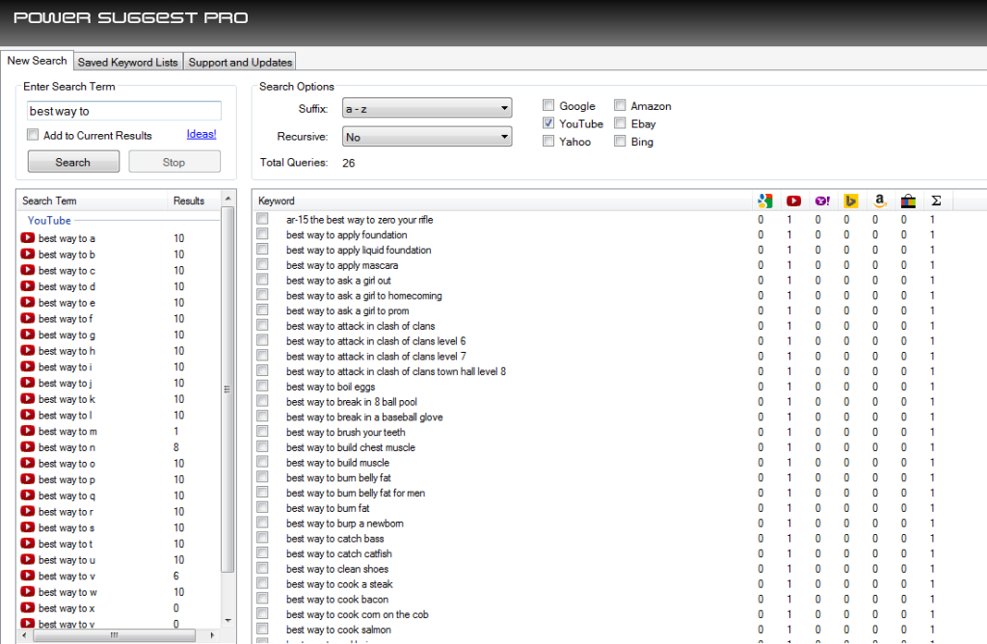Screen dimensions: 987x644
Task: Uncheck the YouTube search source
Action: [548, 122]
